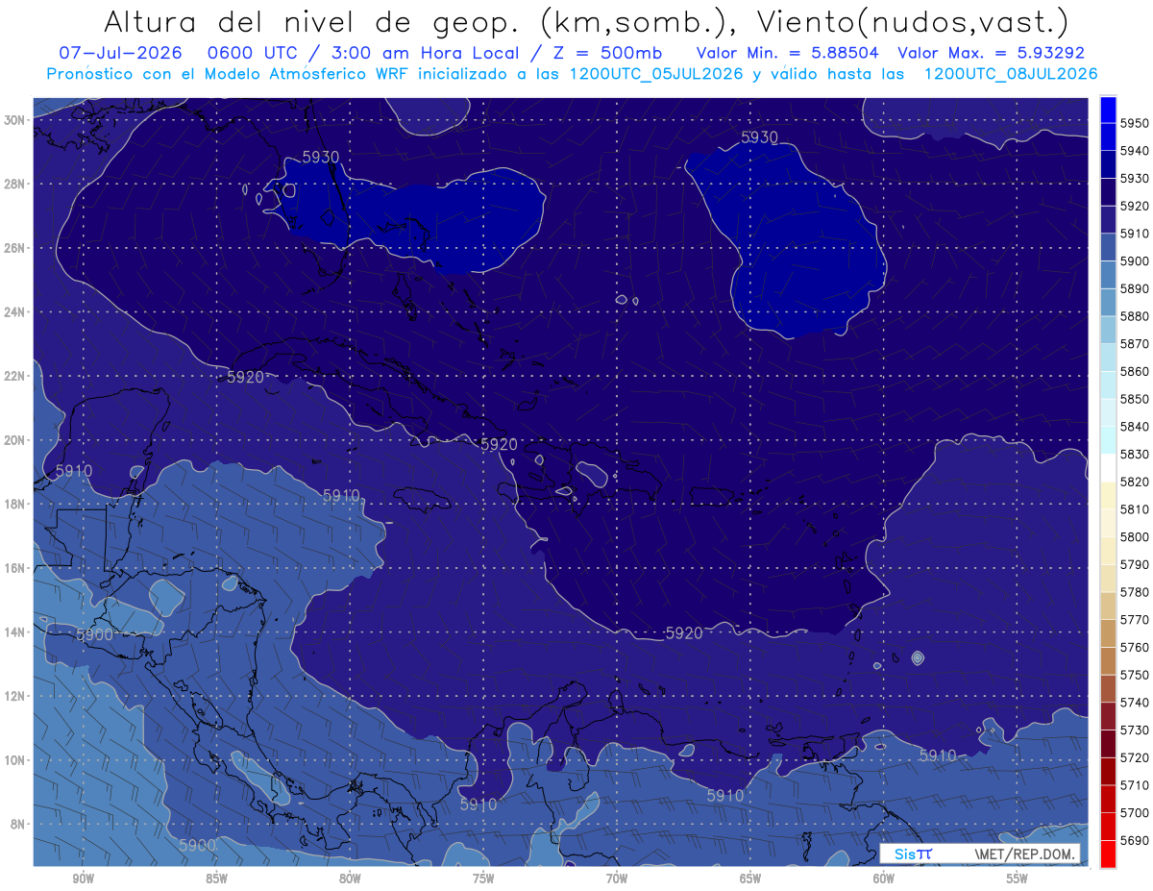The image size is (1153, 891).
Task: Click the 60W longitude axis label
Action: pyautogui.click(x=884, y=878)
